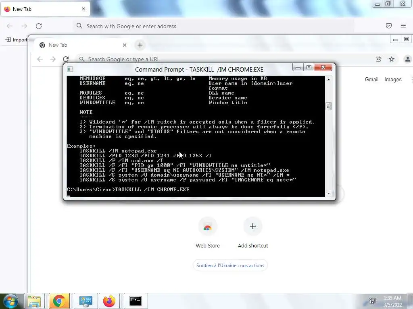The image size is (413, 309).
Task: Open Images link on Chrome page
Action: (x=393, y=79)
